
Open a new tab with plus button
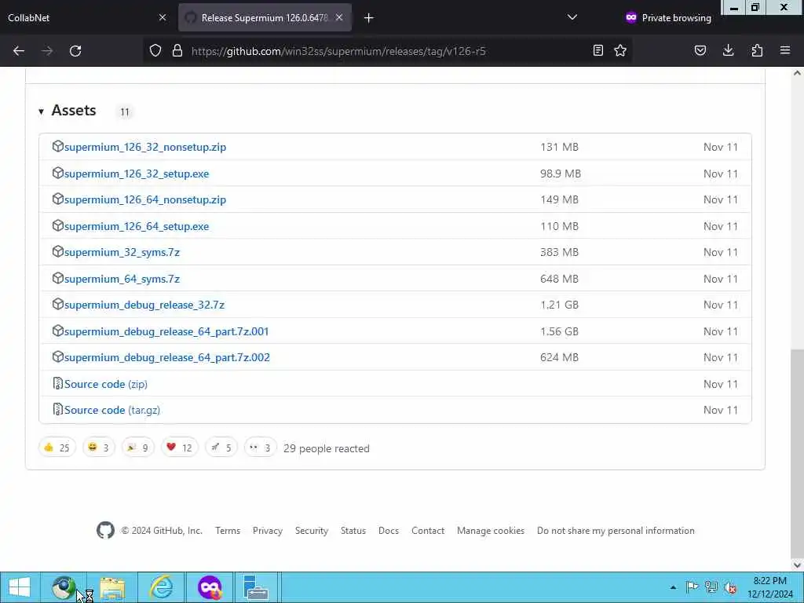[x=369, y=18]
